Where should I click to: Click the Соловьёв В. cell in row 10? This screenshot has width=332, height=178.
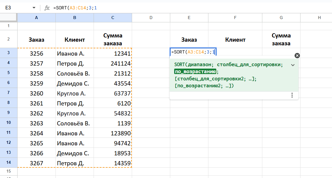(75, 123)
